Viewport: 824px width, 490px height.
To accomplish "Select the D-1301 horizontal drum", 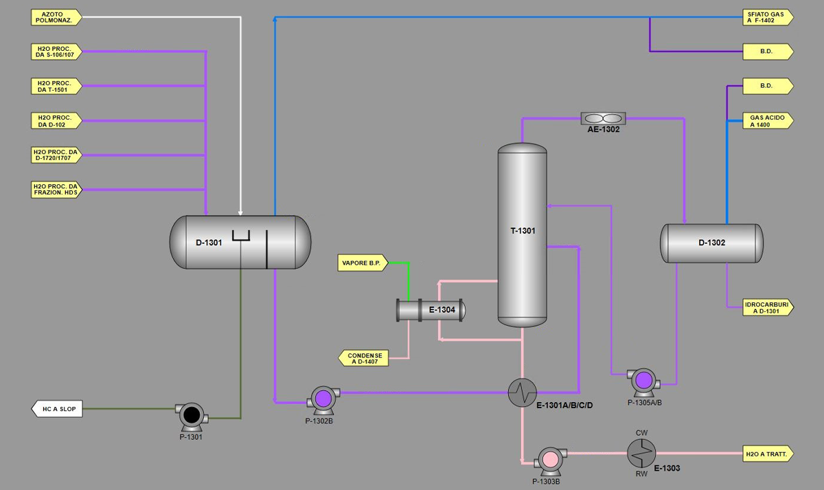I will [240, 243].
